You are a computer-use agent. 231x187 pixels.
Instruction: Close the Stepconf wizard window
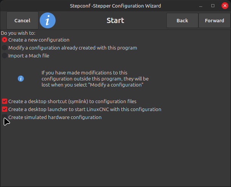pyautogui.click(x=225, y=6)
